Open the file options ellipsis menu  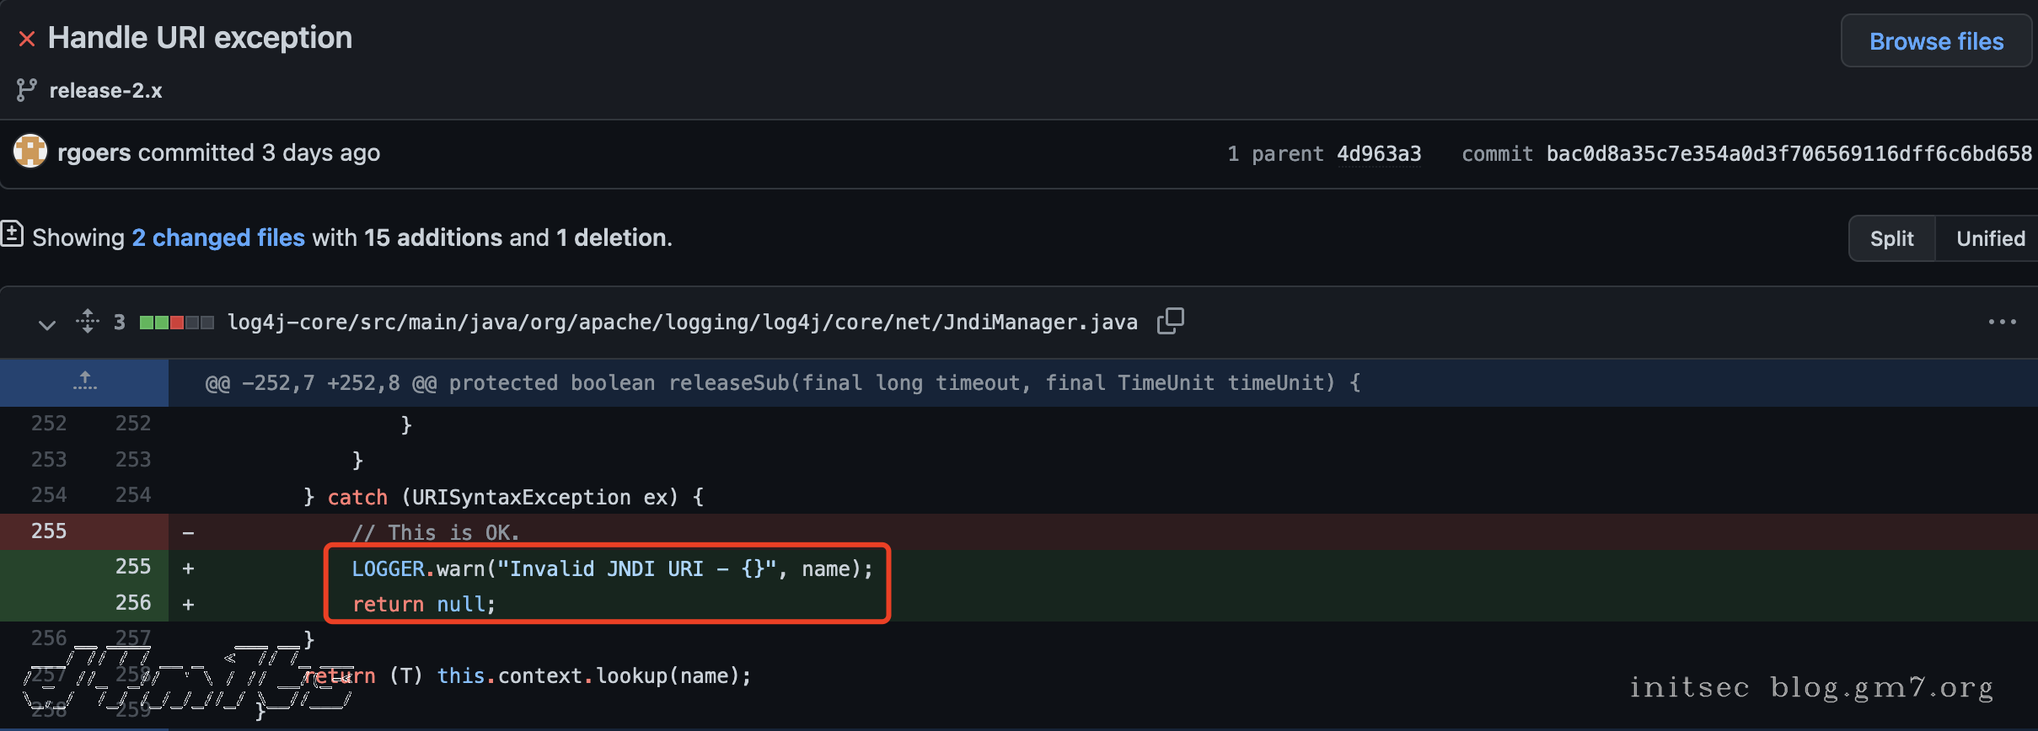tap(2002, 323)
